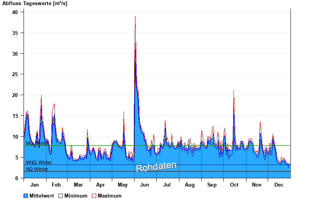
Task: Click the NQ Winter line label
Action: (x=37, y=169)
